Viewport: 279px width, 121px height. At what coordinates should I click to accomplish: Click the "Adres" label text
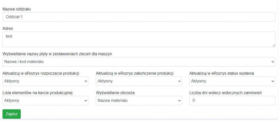tap(8, 28)
